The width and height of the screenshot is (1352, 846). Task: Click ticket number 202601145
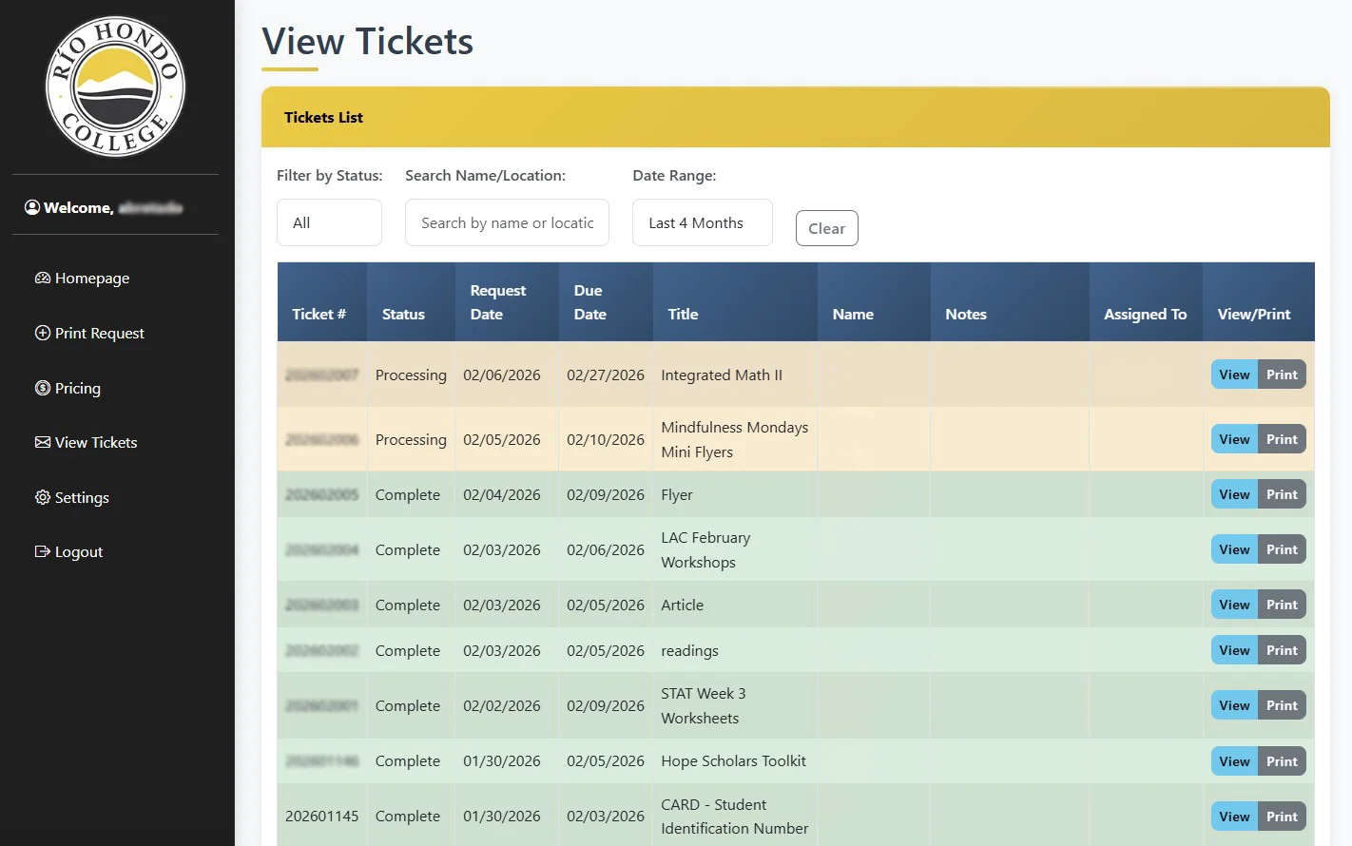(322, 816)
